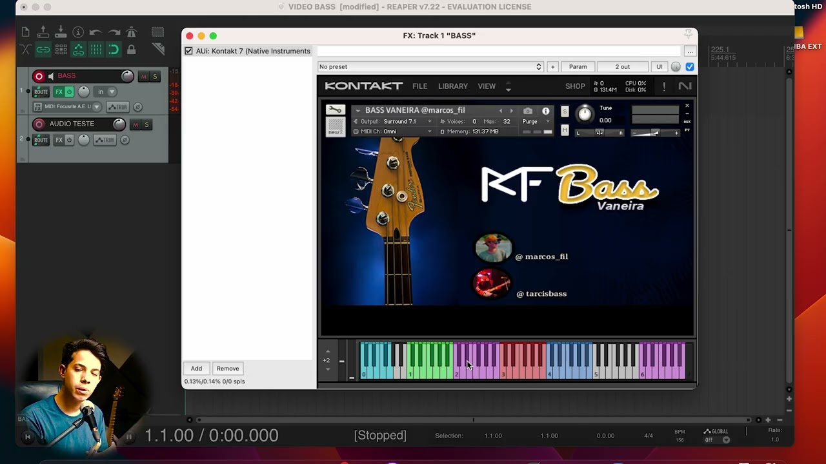The height and width of the screenshot is (464, 826).
Task: Uncheck the AUi Kontakt 7 plugin checkbox
Action: (188, 51)
